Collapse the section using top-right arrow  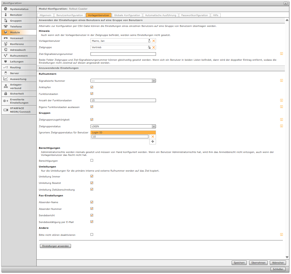pos(287,20)
